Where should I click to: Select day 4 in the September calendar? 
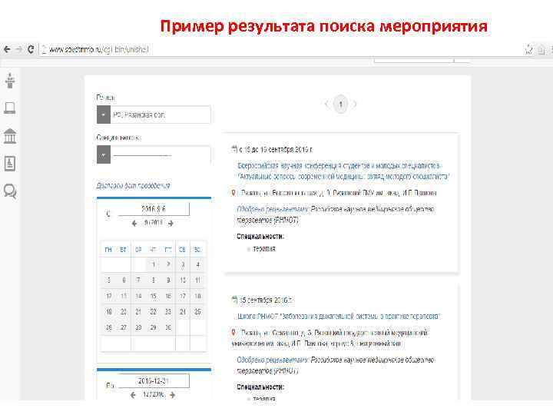tap(198, 264)
